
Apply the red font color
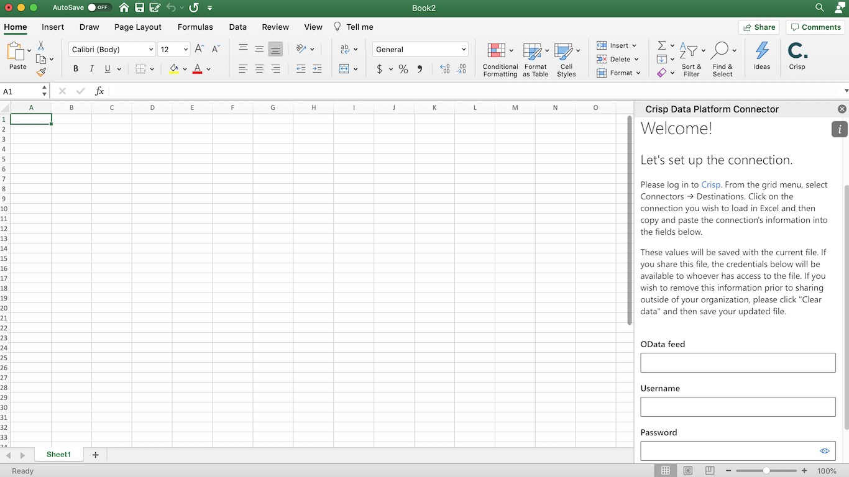(198, 69)
